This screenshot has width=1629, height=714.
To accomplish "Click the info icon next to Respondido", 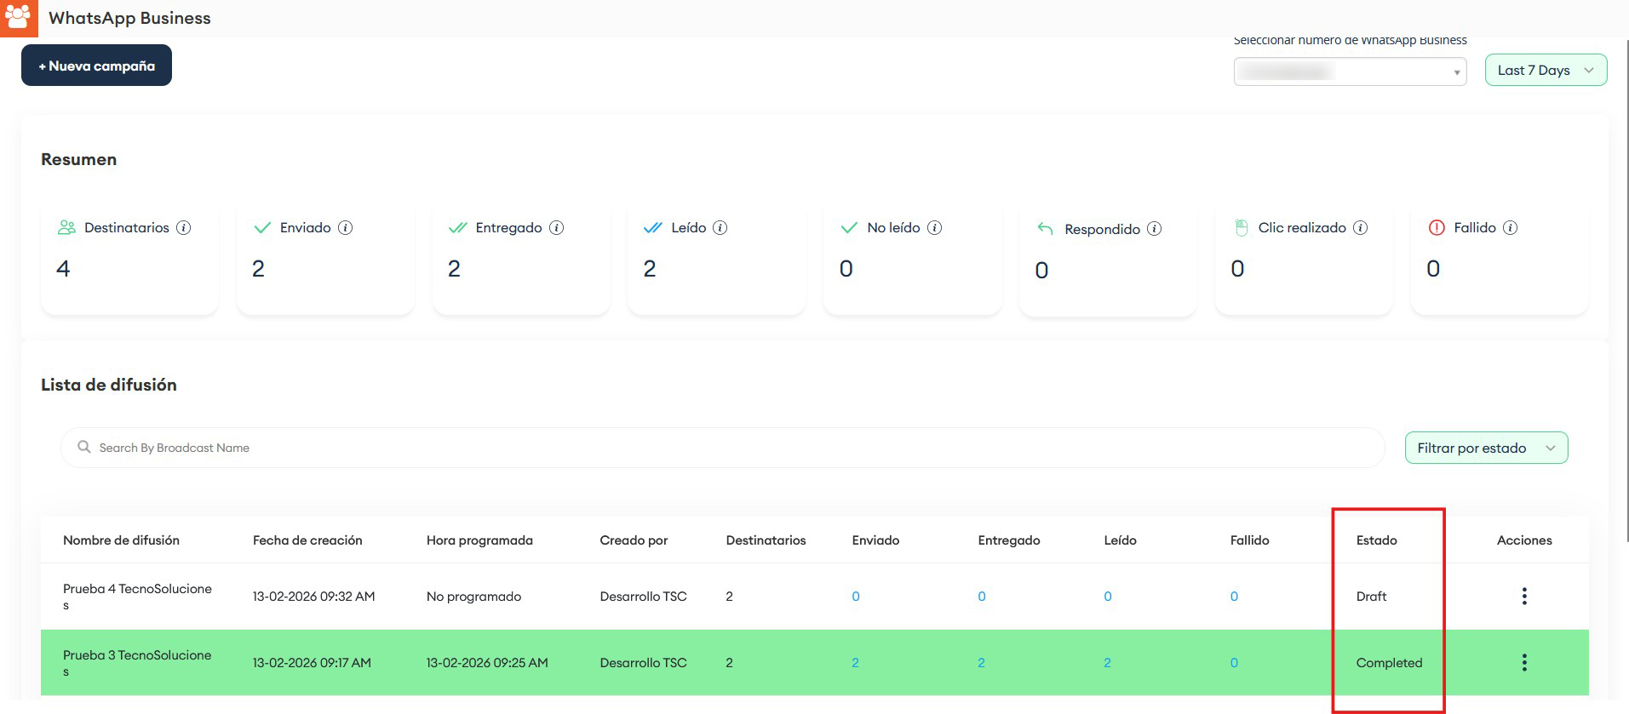I will point(1154,229).
